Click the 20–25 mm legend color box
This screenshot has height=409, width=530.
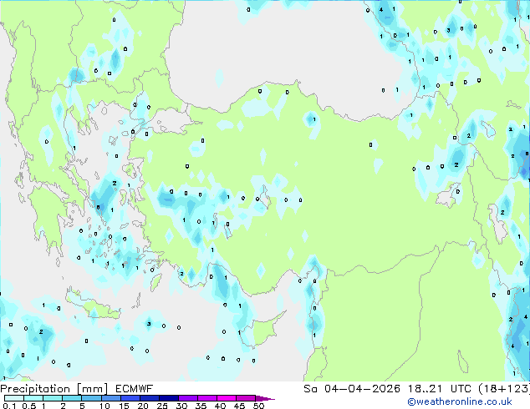(149, 398)
